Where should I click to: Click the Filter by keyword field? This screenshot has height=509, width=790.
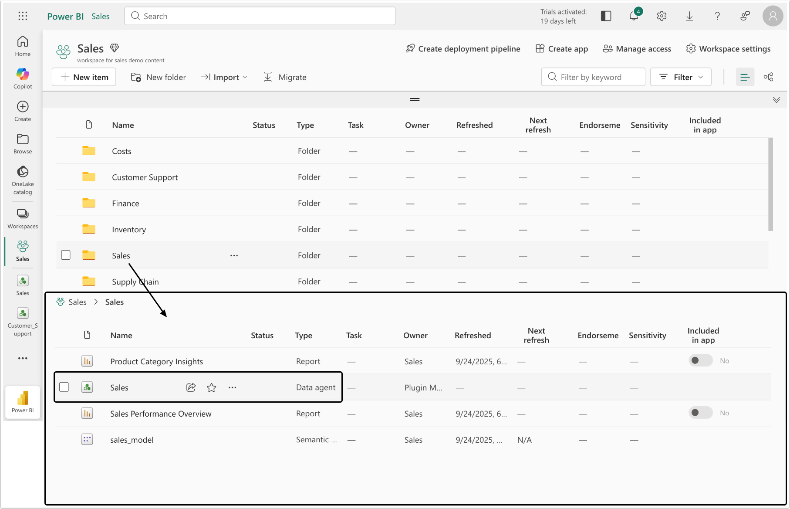point(593,77)
